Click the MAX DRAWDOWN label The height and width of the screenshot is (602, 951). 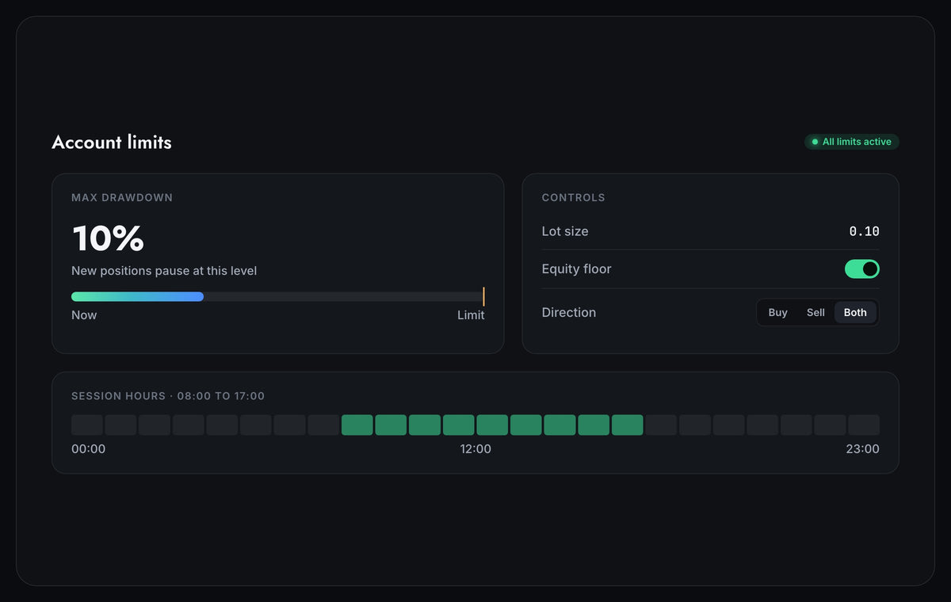pyautogui.click(x=122, y=197)
